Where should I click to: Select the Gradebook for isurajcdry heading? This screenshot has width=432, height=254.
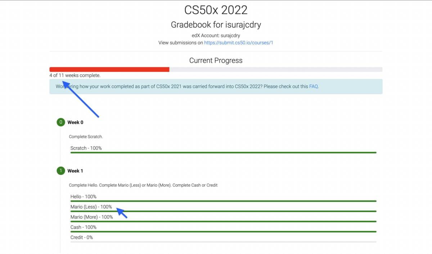coord(216,25)
